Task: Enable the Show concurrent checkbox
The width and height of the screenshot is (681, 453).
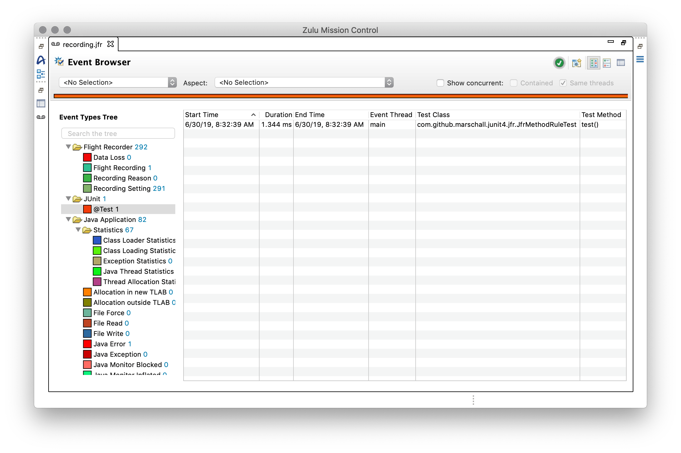Action: coord(440,83)
